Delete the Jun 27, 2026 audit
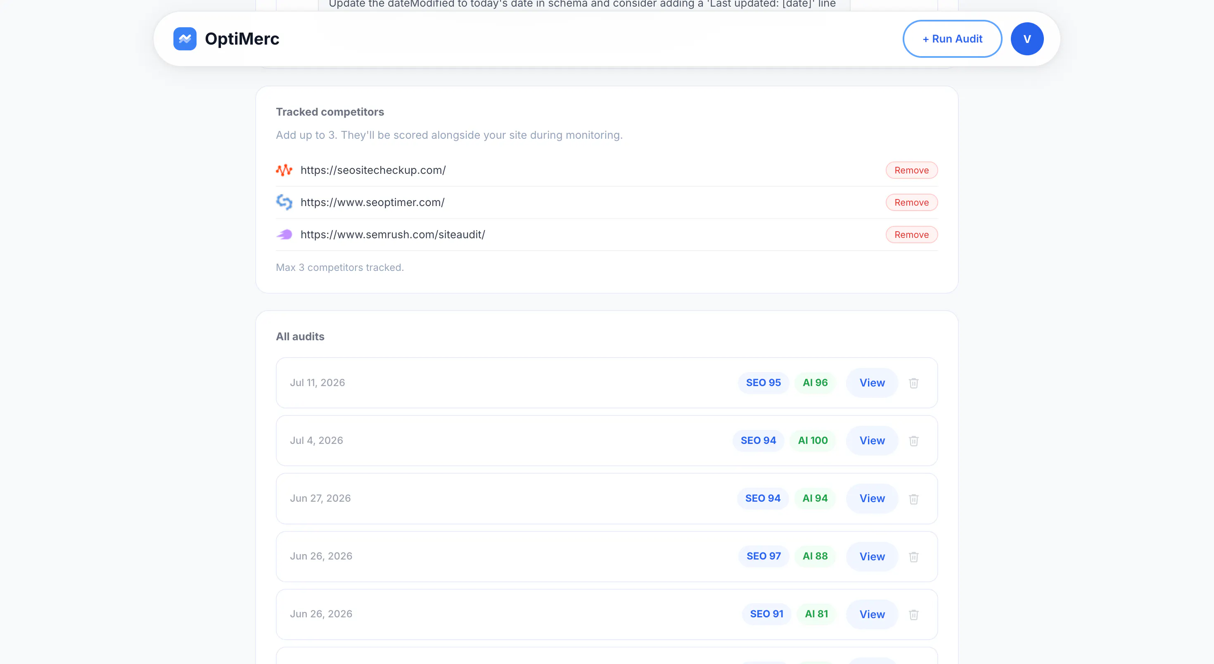The width and height of the screenshot is (1214, 664). pos(913,498)
